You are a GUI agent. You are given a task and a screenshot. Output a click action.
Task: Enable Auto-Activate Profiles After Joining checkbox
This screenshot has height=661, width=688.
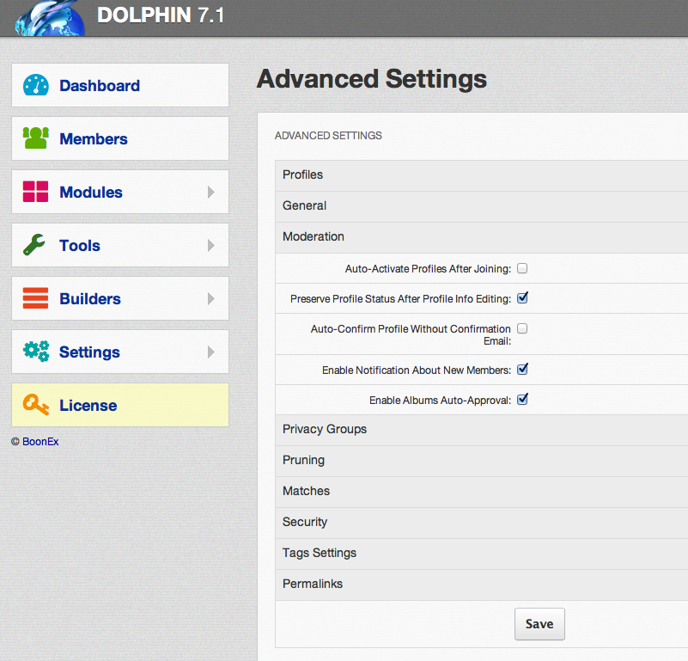(522, 268)
